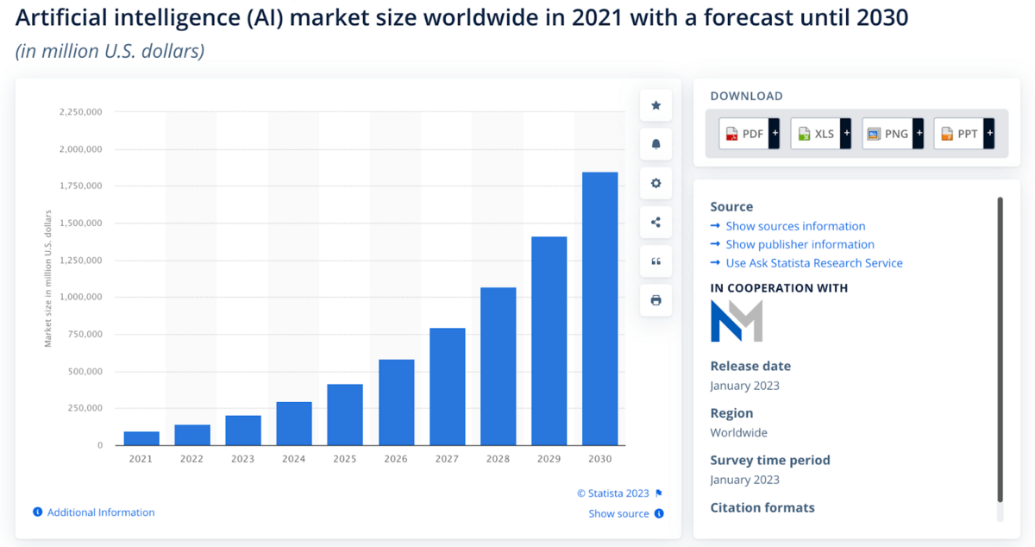Select the 2030 bar in the chart
Screen dimensions: 1035x547
pos(599,306)
